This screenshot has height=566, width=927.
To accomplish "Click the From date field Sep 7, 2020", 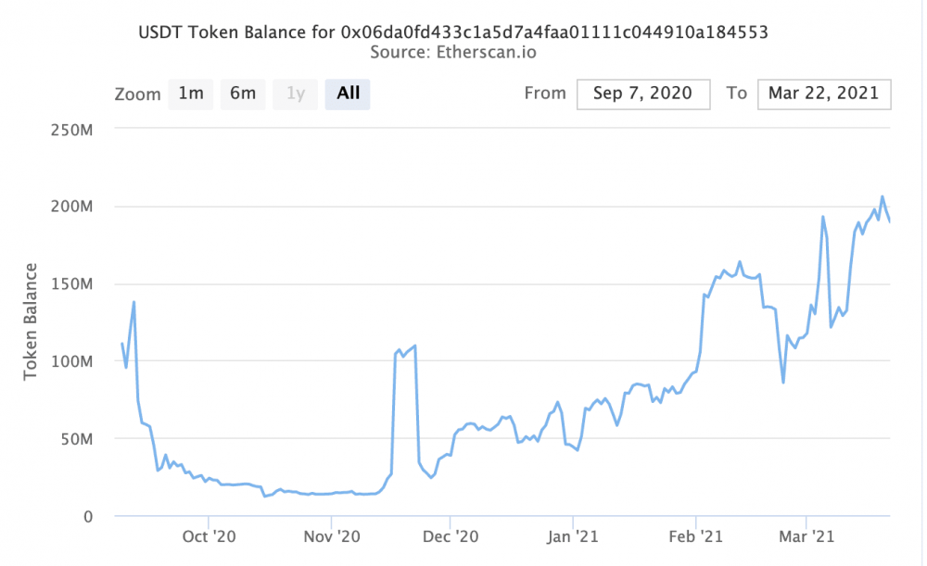I will [x=643, y=94].
